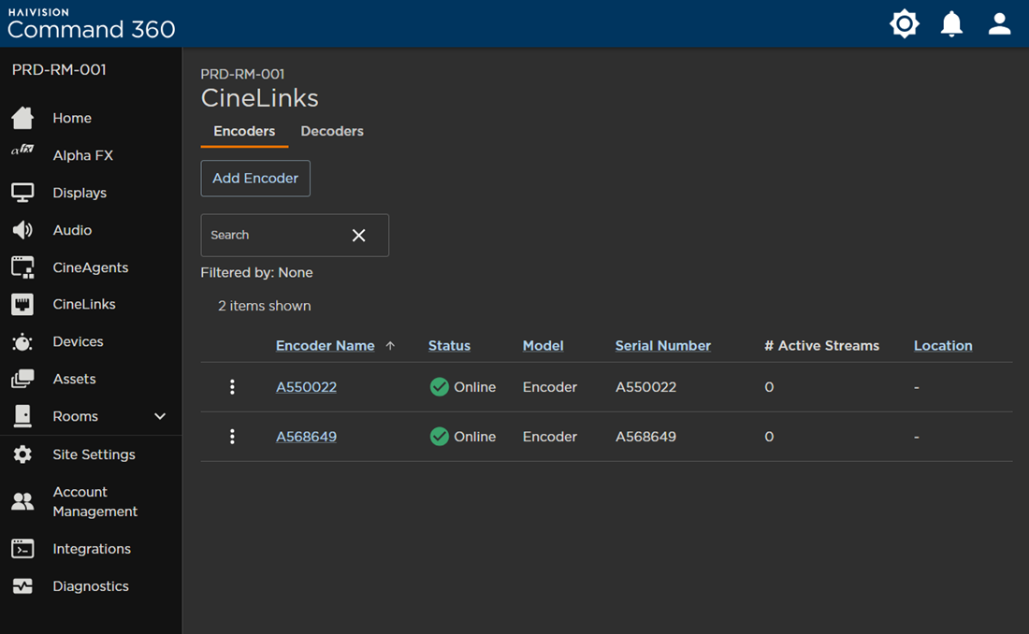Click the ascending sort arrow next to Encoder Name

pyautogui.click(x=390, y=346)
